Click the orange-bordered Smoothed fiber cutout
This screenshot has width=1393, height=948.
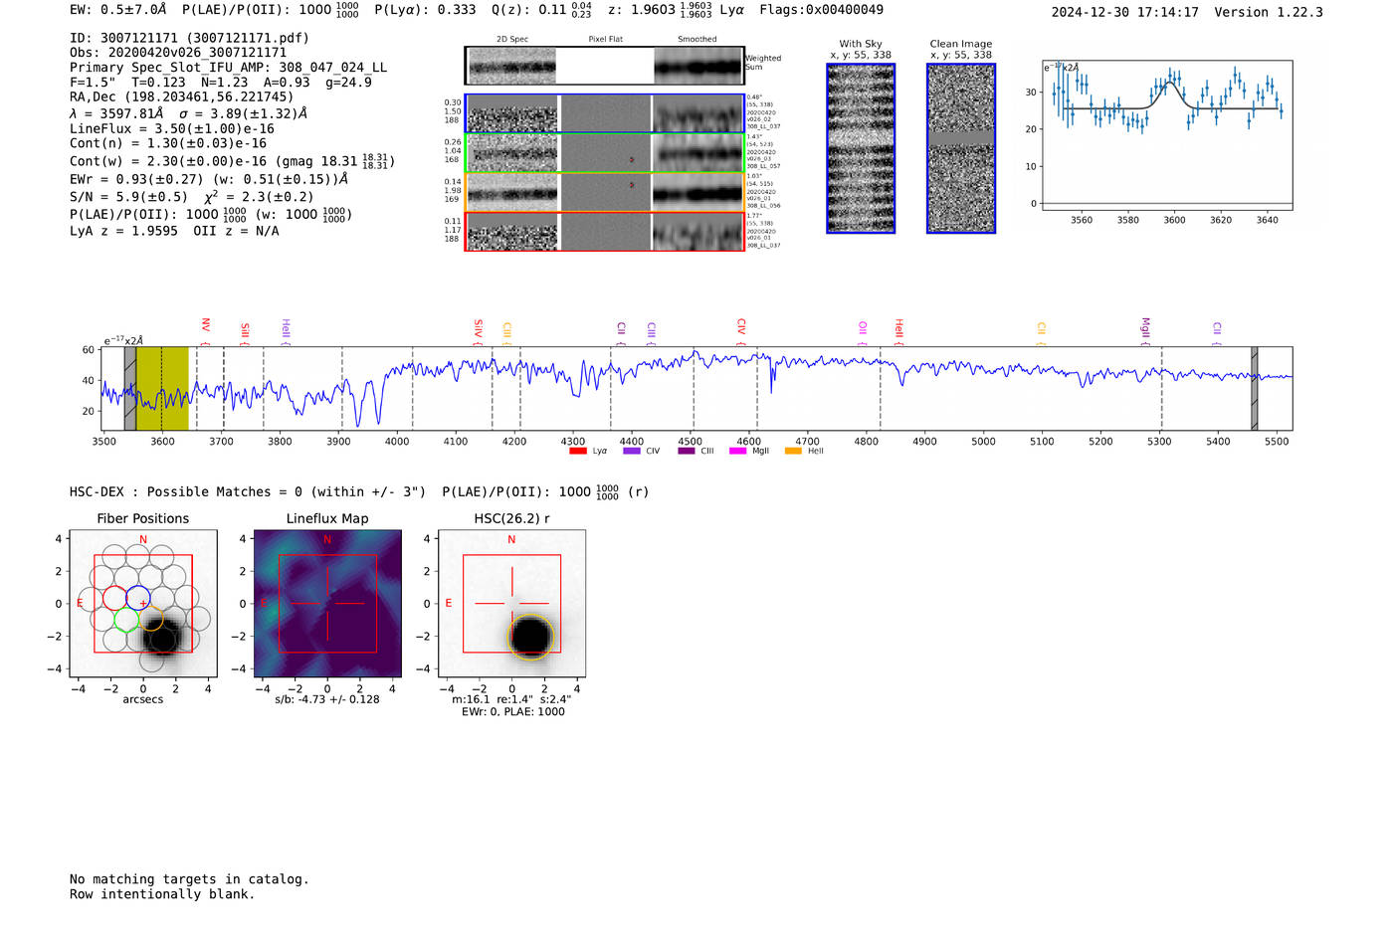[697, 192]
